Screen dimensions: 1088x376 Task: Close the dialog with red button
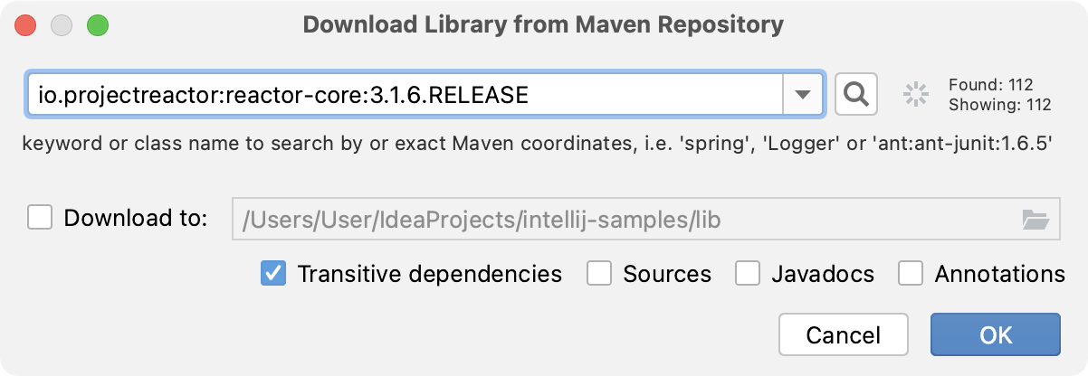coord(25,24)
